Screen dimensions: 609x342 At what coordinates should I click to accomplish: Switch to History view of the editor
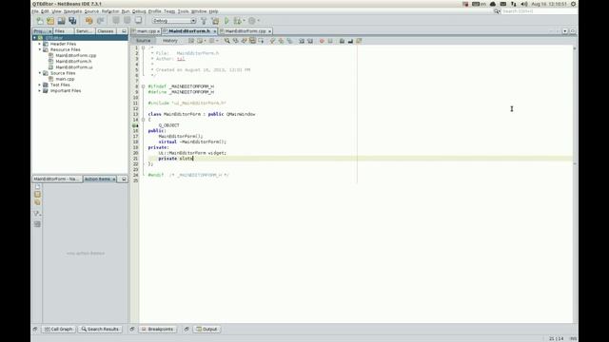click(x=169, y=41)
